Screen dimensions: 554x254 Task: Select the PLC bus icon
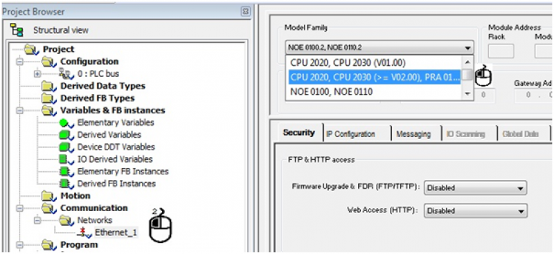click(x=65, y=73)
